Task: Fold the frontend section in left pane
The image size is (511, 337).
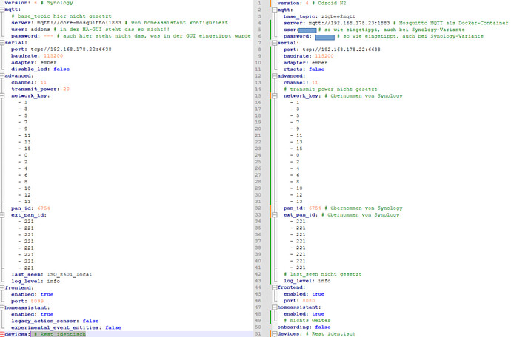Action: [3, 287]
